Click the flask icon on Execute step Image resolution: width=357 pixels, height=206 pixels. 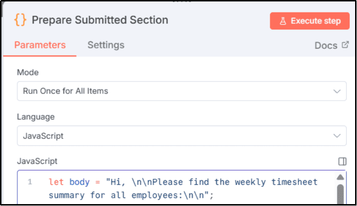point(283,21)
